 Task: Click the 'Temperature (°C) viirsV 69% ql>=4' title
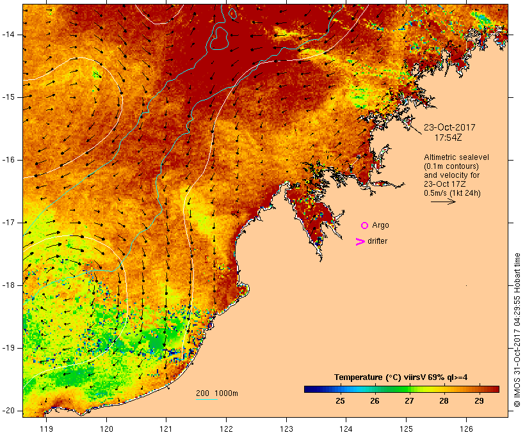coord(401,377)
